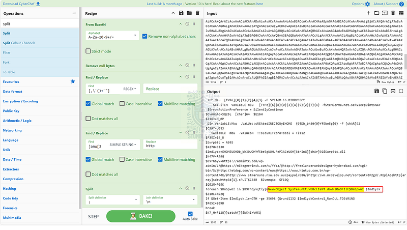Open a file as input
407x230 pixels.
pos(385,13)
